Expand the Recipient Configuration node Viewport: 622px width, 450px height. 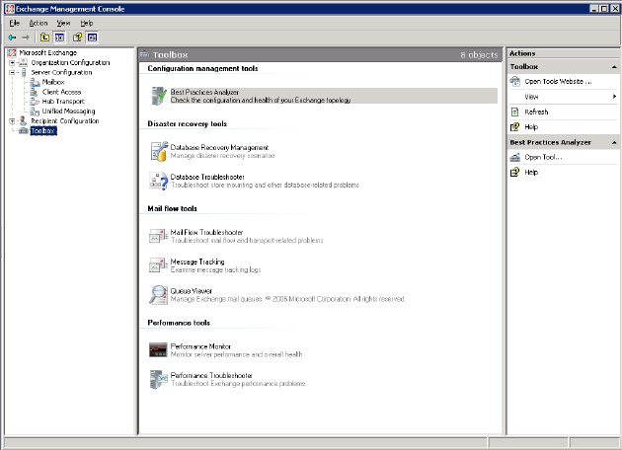point(12,121)
